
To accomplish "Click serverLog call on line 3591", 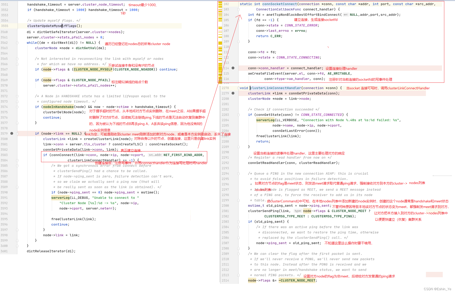I will click(60, 198).
